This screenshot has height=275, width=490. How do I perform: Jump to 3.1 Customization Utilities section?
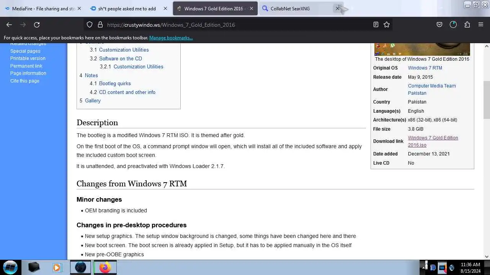pyautogui.click(x=119, y=50)
